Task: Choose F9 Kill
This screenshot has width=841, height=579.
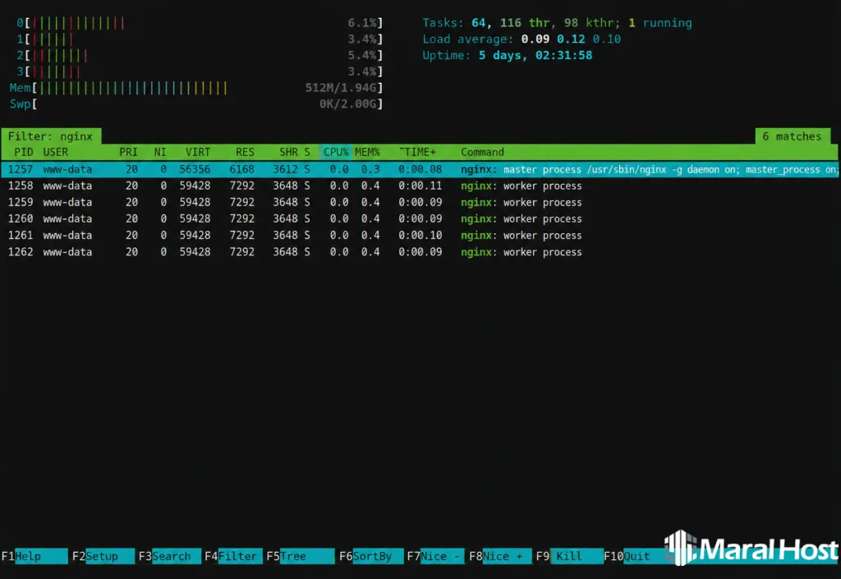Action: 568,557
